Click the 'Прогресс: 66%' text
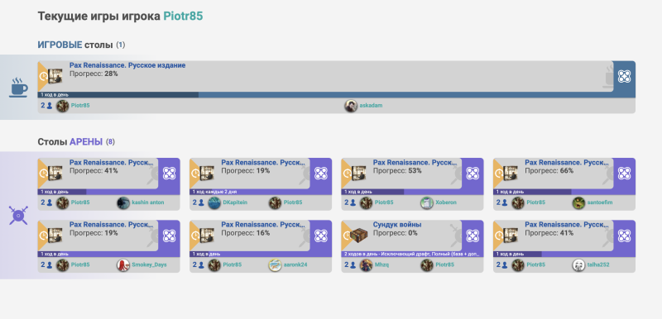The width and height of the screenshot is (662, 319). (549, 171)
